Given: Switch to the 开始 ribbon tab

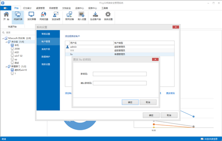Looking at the screenshot, I should click(x=16, y=8).
